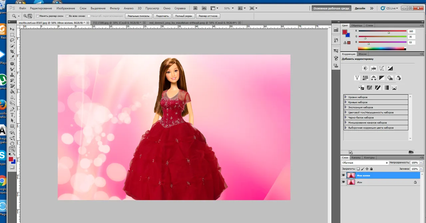Add an Exposure adjustment layer
The width and height of the screenshot is (426, 223).
click(390, 68)
